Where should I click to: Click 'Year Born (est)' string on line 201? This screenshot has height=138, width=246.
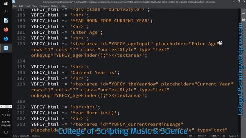93,113
